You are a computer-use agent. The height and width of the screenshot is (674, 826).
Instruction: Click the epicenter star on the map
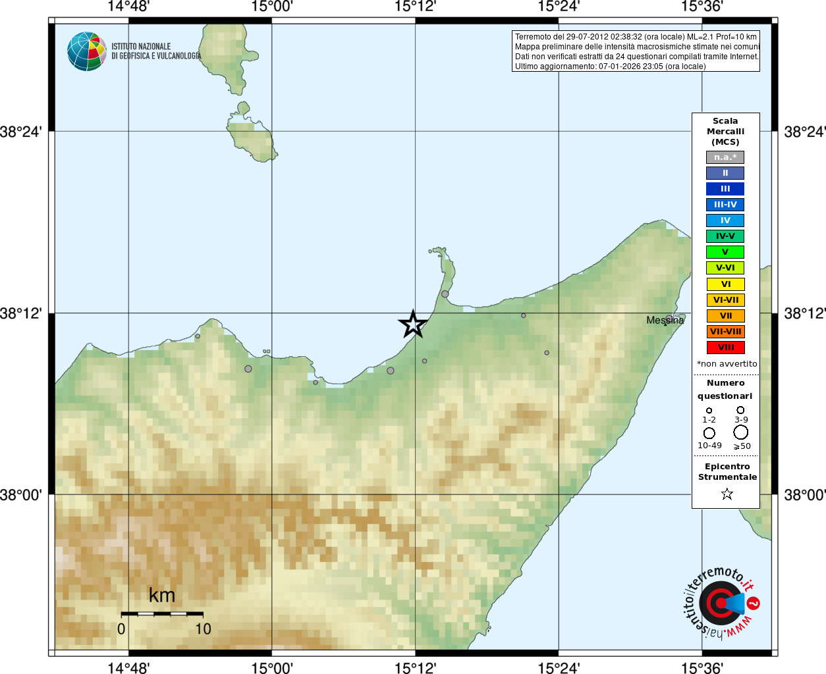413,324
